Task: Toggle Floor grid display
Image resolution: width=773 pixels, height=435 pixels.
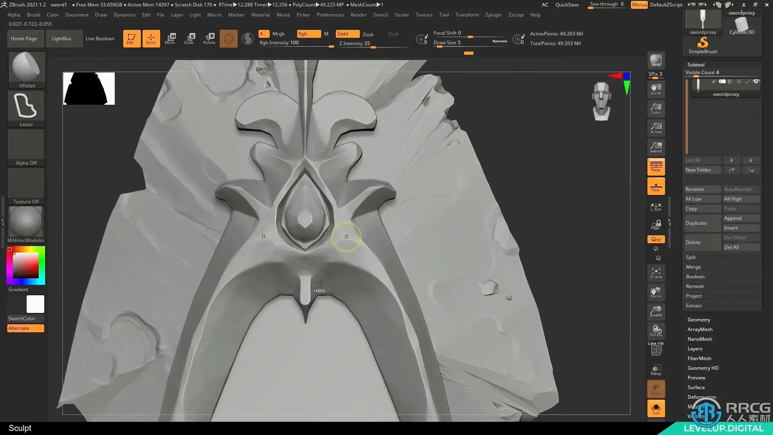Action: [x=656, y=186]
